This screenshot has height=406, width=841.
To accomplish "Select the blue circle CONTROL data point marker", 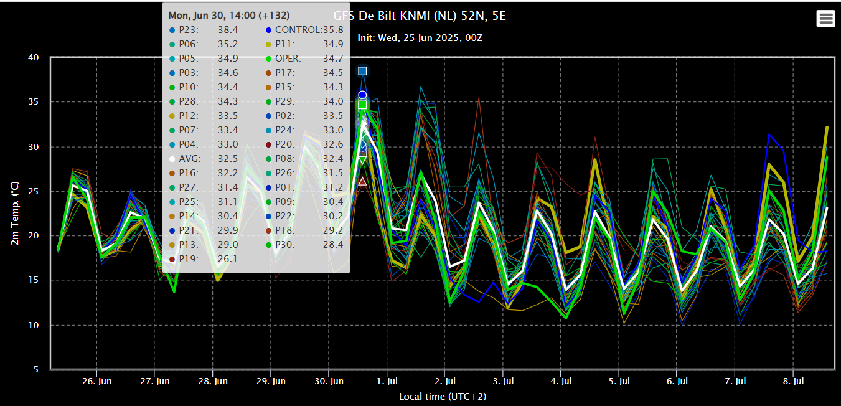I will (x=362, y=95).
